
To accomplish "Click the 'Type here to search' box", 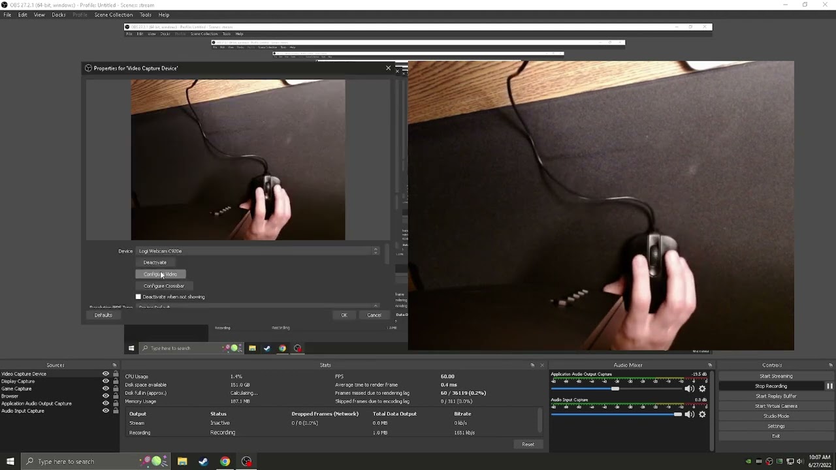I will click(95, 462).
